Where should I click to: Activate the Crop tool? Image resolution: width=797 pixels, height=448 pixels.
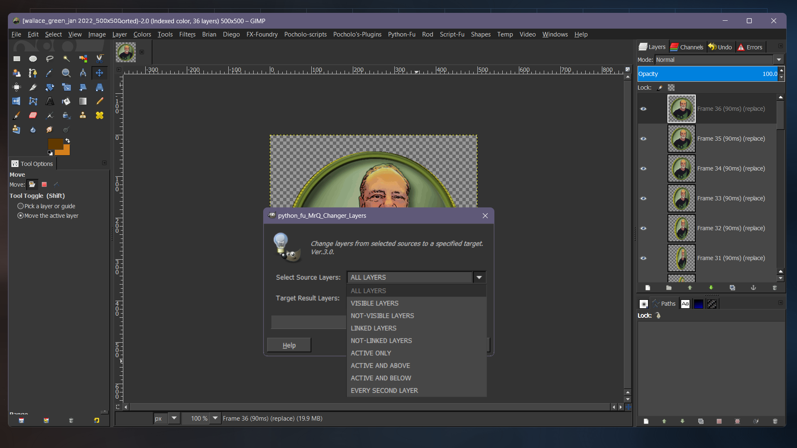tap(33, 87)
